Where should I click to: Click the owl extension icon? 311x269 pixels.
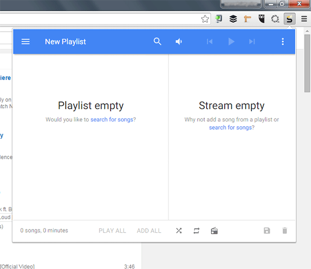point(262,19)
